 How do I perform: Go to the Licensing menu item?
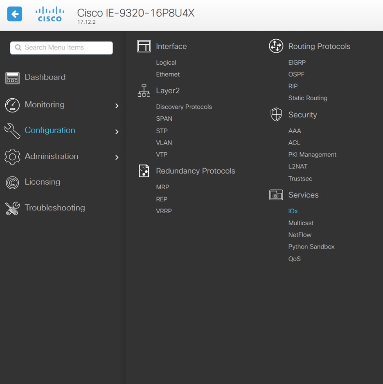pos(43,182)
